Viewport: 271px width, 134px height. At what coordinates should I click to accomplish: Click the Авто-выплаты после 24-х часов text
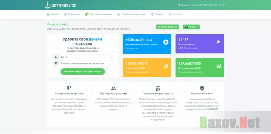[142, 45]
